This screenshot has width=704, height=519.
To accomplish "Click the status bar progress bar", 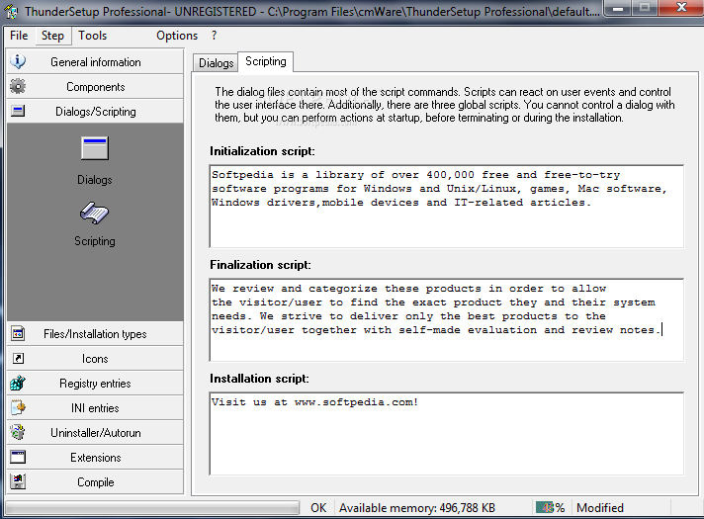I will pyautogui.click(x=151, y=508).
